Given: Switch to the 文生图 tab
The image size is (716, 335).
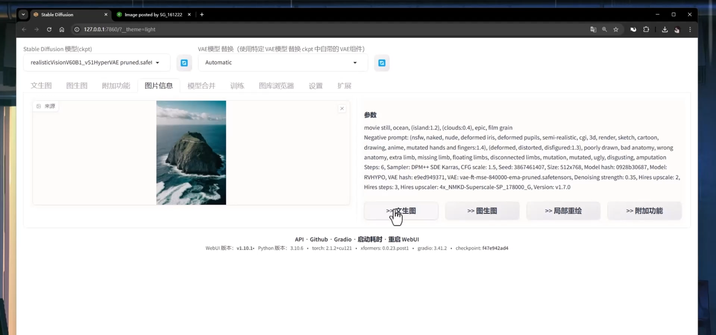Looking at the screenshot, I should pyautogui.click(x=41, y=85).
